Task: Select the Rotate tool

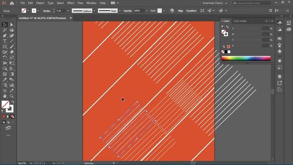Action: [5, 58]
